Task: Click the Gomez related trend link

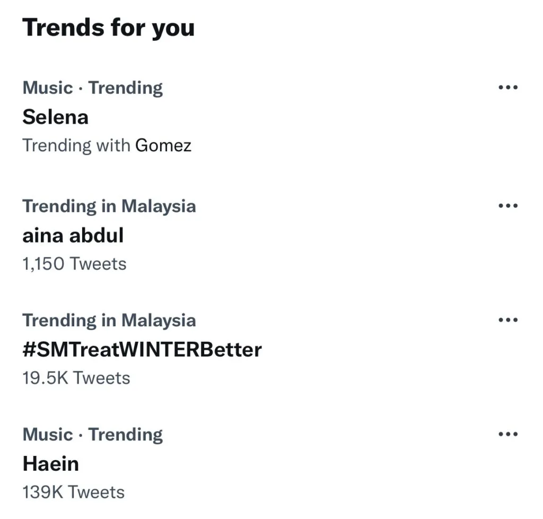Action: (x=163, y=145)
